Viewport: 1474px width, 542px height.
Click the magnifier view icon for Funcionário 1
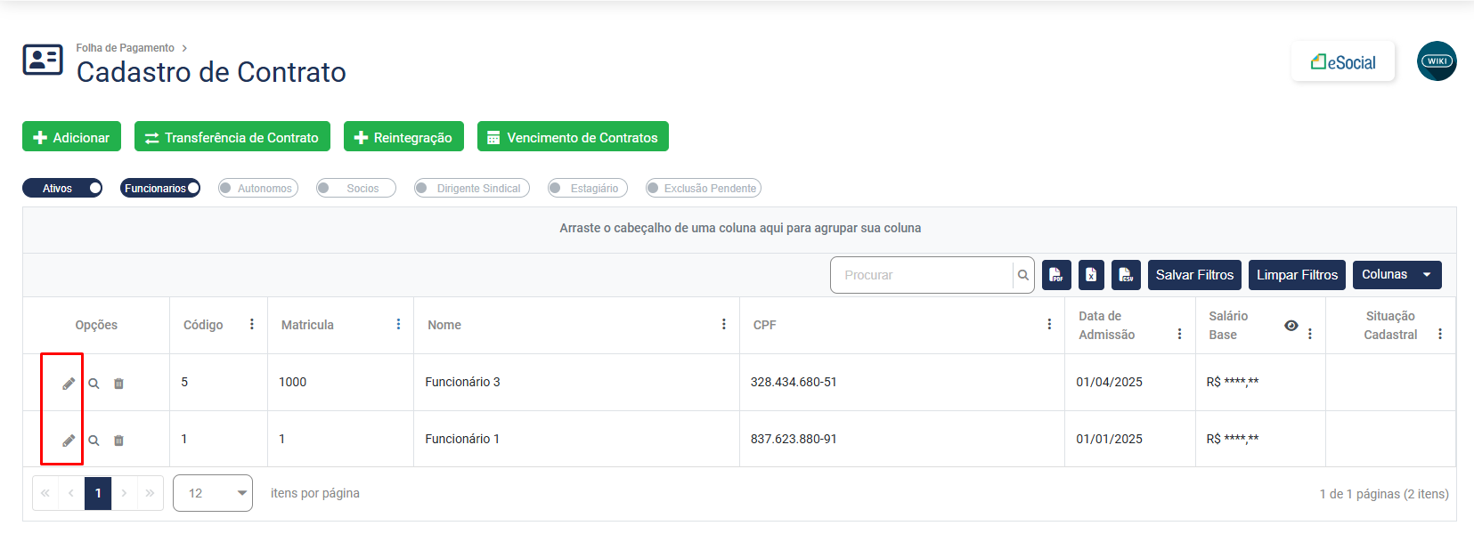tap(94, 441)
